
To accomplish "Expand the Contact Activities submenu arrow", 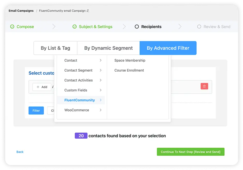I will pos(101,80).
